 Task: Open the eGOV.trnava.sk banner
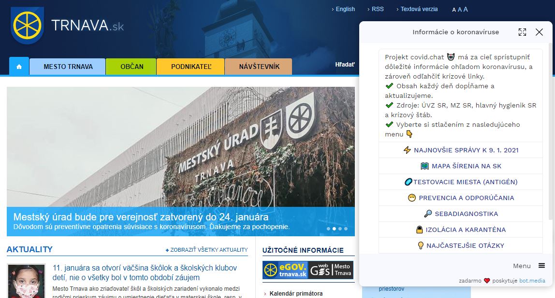285,270
